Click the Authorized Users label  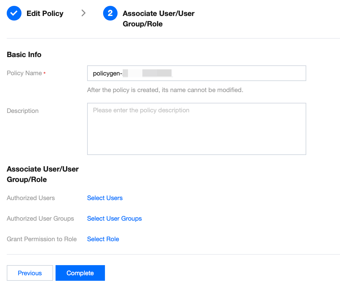tap(31, 198)
